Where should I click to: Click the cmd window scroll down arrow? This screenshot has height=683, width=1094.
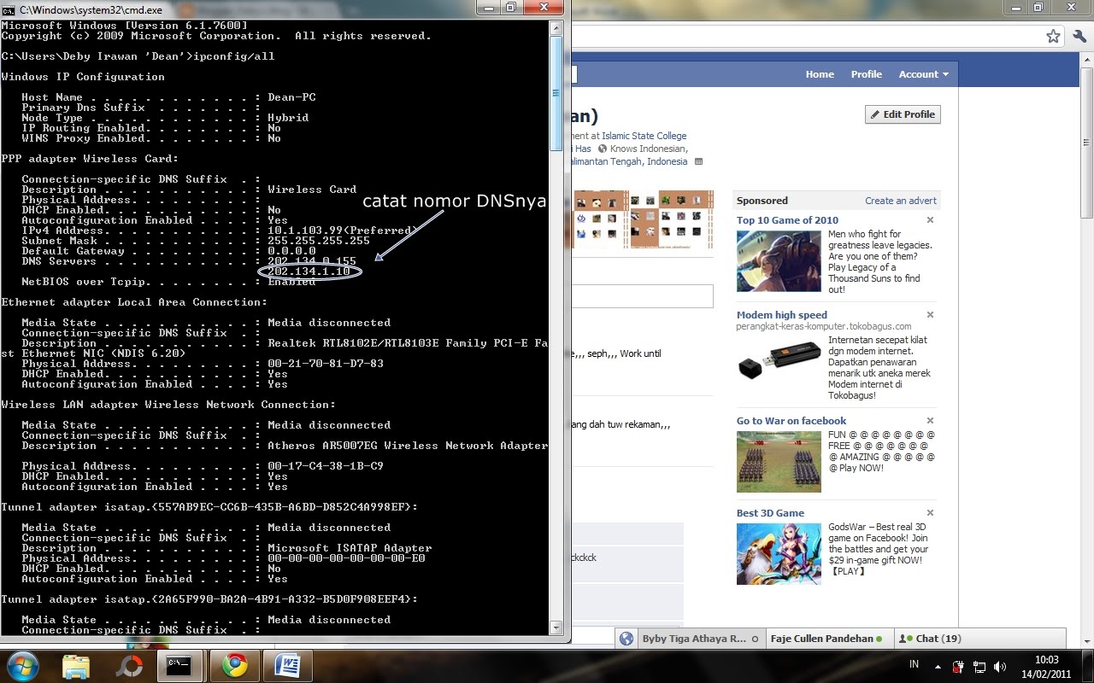tap(556, 628)
